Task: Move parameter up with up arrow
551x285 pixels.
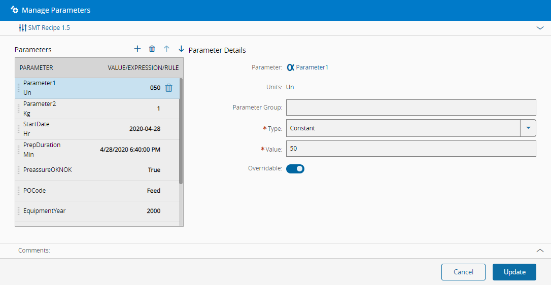Action: (166, 49)
